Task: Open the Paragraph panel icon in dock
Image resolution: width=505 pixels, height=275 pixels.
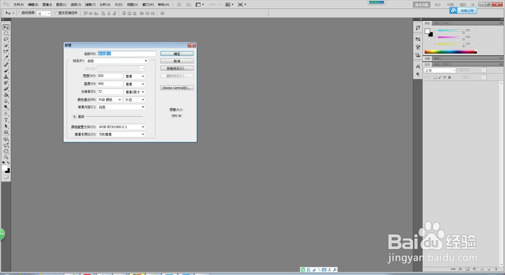Action: pyautogui.click(x=418, y=75)
